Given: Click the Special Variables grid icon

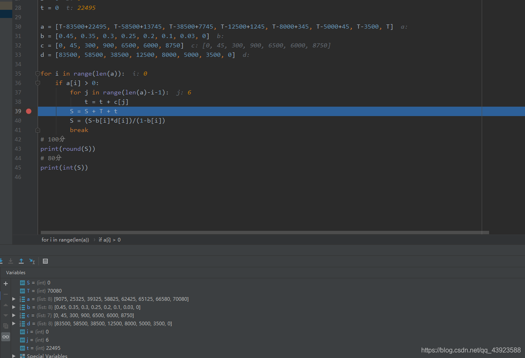Looking at the screenshot, I should (x=22, y=356).
